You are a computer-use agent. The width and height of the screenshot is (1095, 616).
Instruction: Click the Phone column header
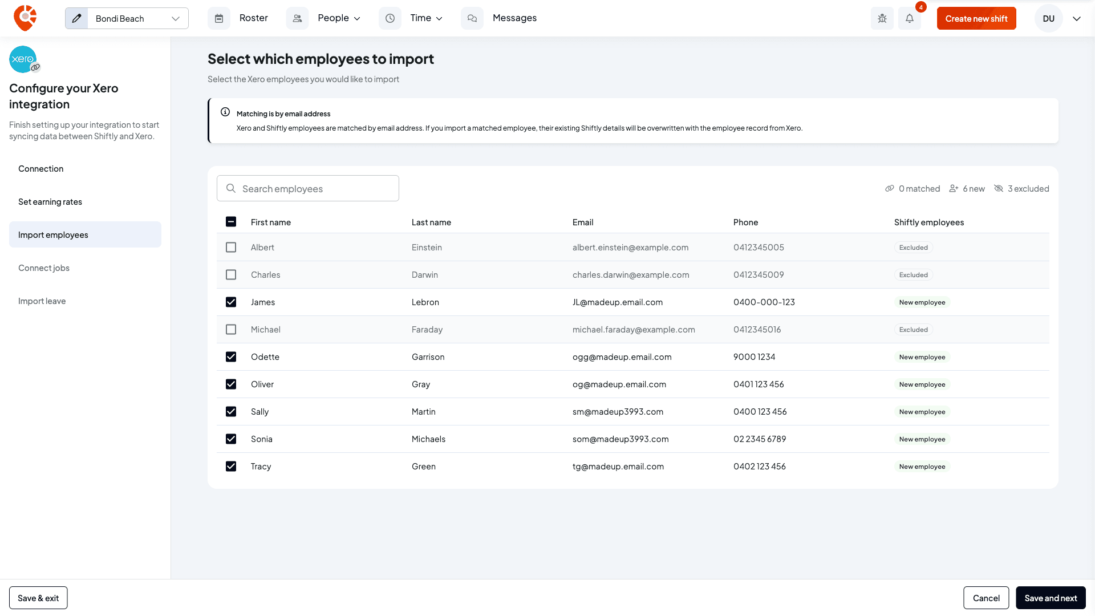click(745, 222)
